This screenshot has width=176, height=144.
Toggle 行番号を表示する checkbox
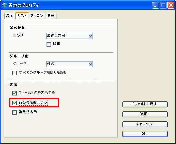tap(15, 103)
